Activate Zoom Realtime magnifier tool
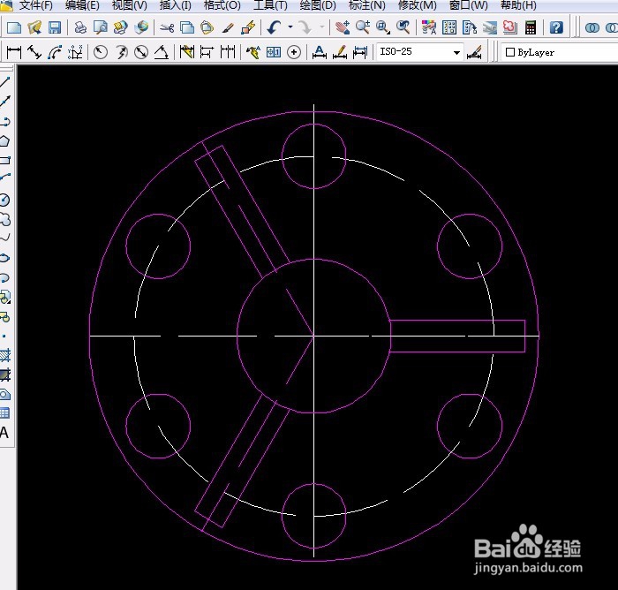The image size is (618, 590). (363, 27)
